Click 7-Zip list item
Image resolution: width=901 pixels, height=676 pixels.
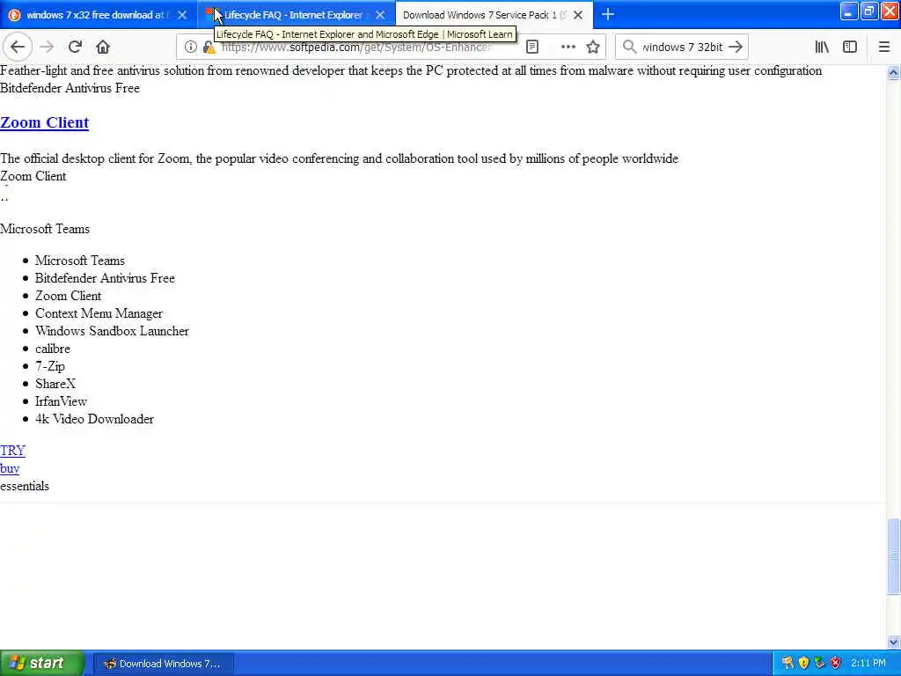click(50, 366)
